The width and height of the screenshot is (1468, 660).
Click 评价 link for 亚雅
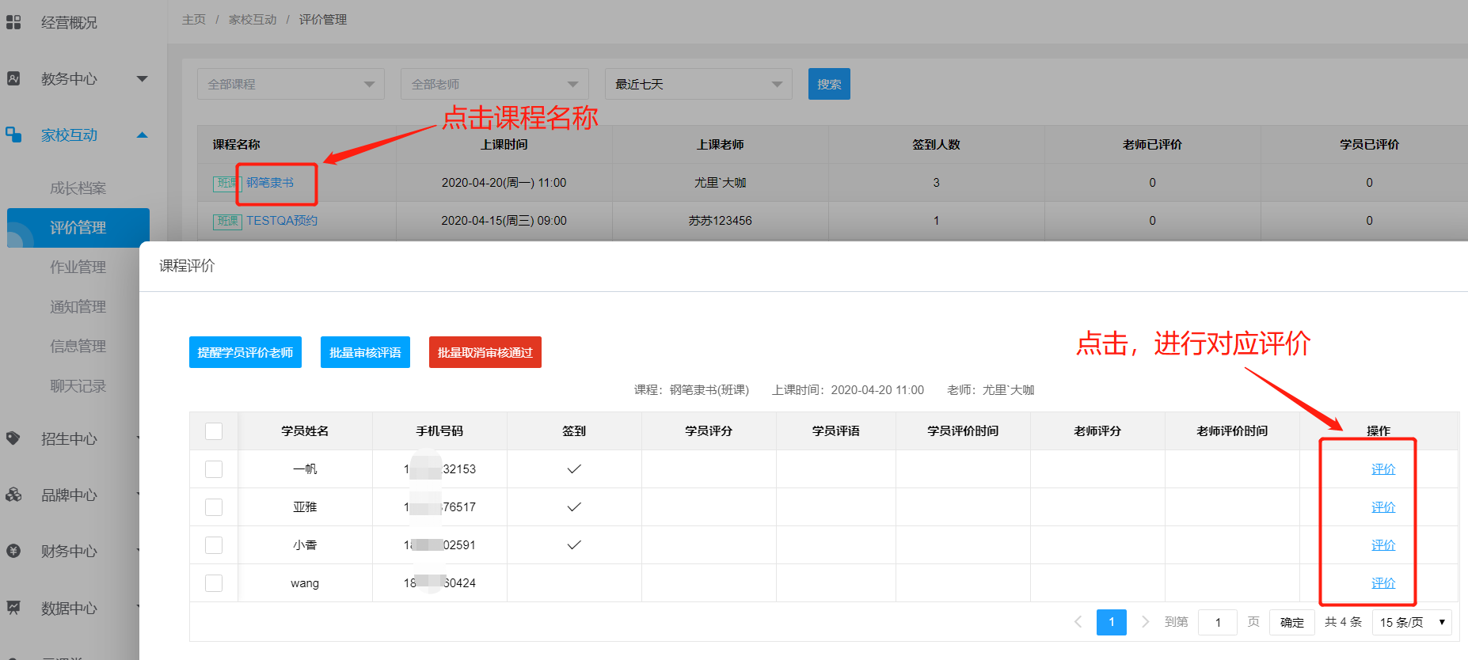coord(1383,507)
